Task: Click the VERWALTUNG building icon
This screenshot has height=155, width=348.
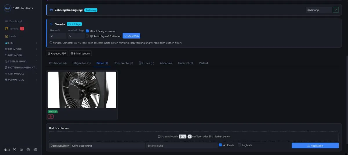Action: [x=6, y=80]
